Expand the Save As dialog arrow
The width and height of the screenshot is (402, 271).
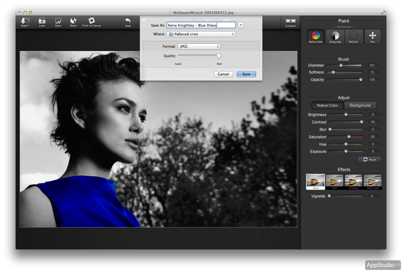tap(241, 25)
